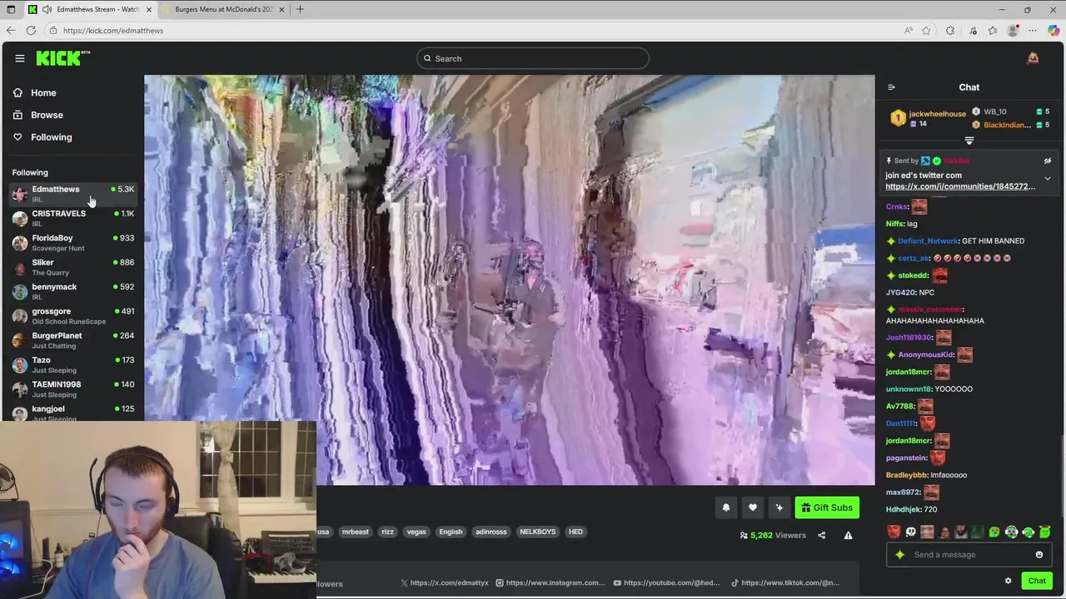This screenshot has height=599, width=1066.
Task: Open browser extensions puzzle icon
Action: click(950, 31)
